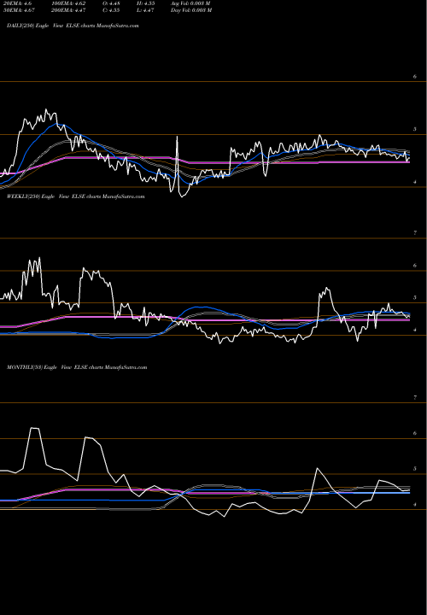The width and height of the screenshot is (427, 615).
Task: Click price level 4 on monthly chart axis
Action: [x=415, y=505]
